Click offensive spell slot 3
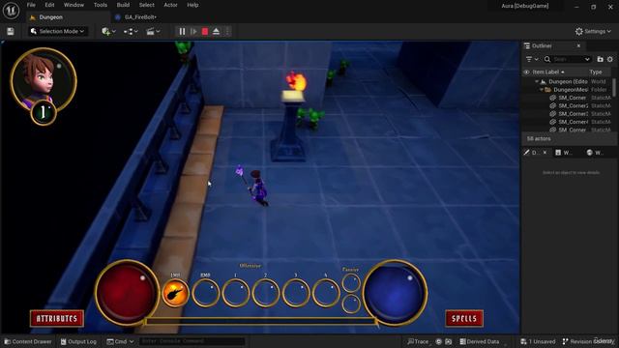 pos(296,293)
